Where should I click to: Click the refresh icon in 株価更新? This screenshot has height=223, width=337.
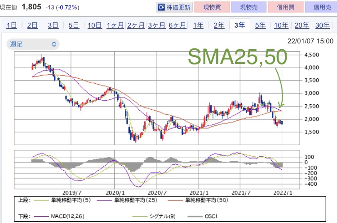pos(161,8)
